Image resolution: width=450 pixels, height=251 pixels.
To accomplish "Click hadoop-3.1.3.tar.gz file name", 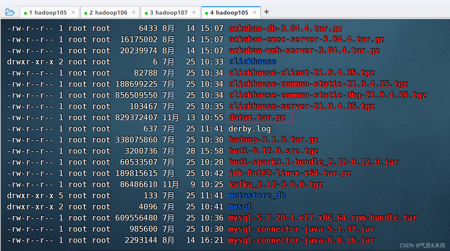I will (273, 140).
